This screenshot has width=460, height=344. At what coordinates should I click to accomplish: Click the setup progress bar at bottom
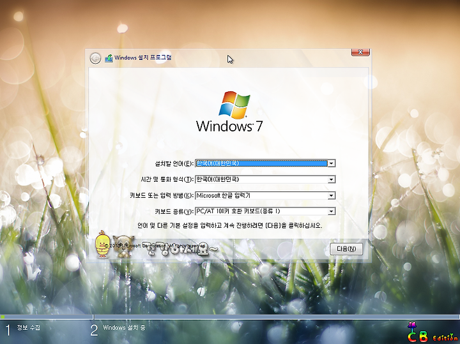pos(230,317)
